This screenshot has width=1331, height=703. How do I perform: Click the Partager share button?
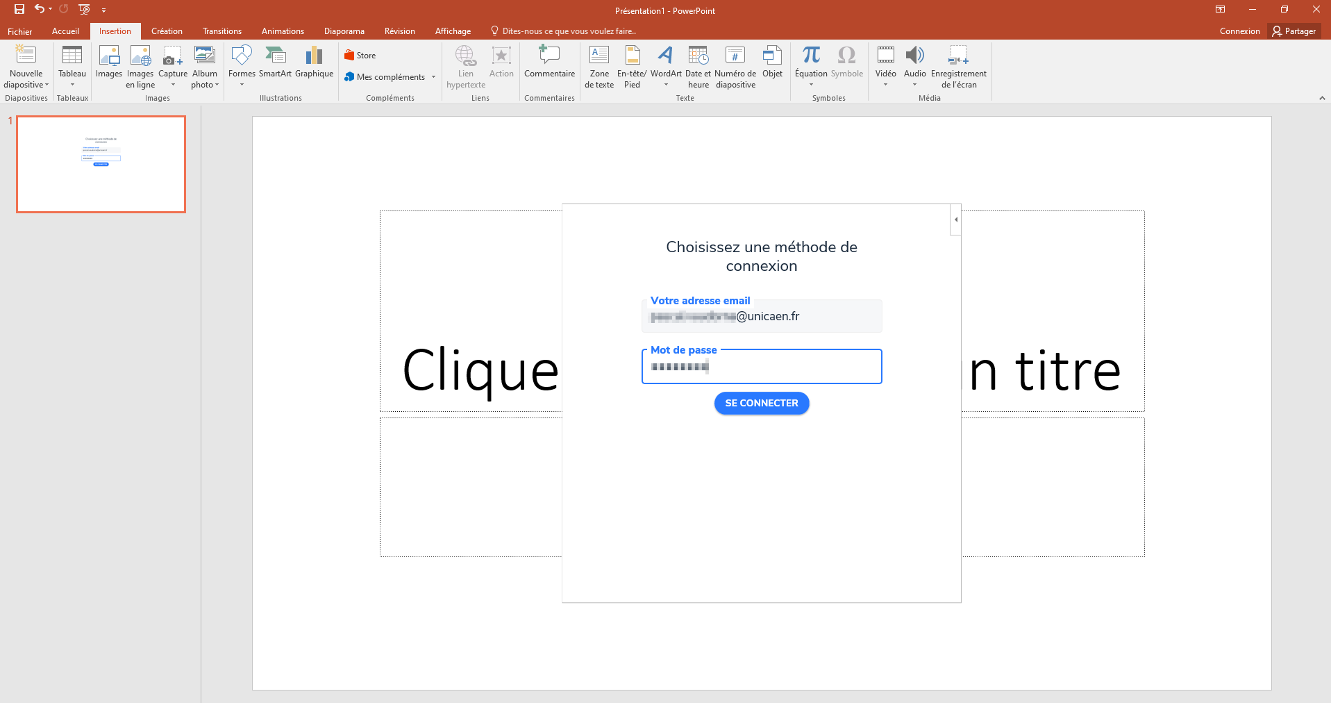pyautogui.click(x=1294, y=31)
